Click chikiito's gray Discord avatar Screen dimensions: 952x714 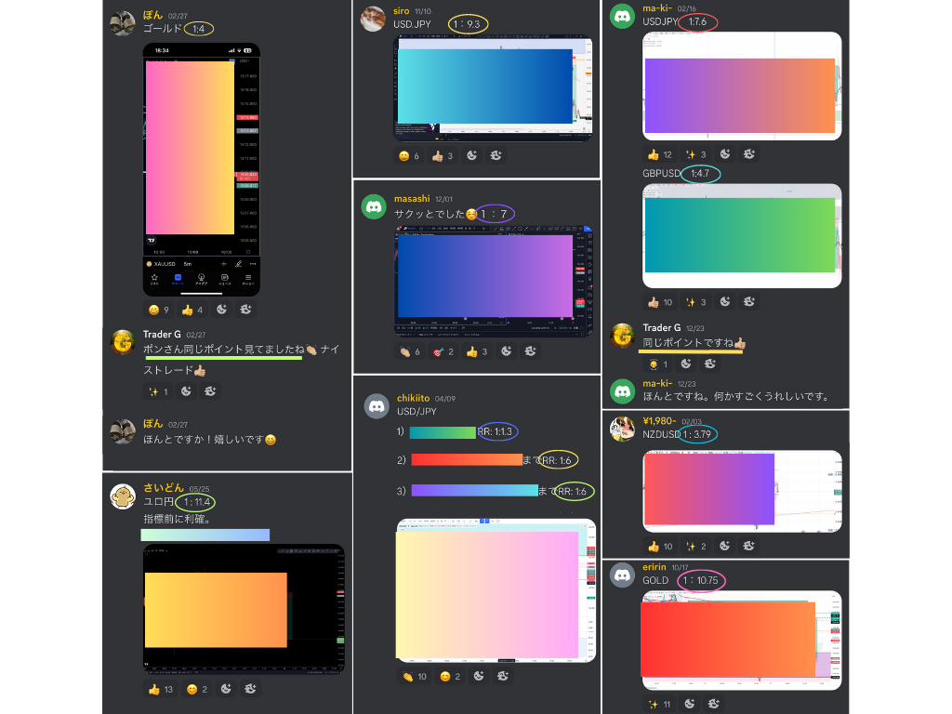click(x=376, y=404)
